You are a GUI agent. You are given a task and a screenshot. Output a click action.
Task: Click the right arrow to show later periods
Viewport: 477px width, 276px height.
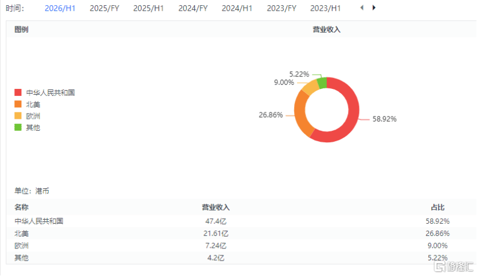(374, 8)
